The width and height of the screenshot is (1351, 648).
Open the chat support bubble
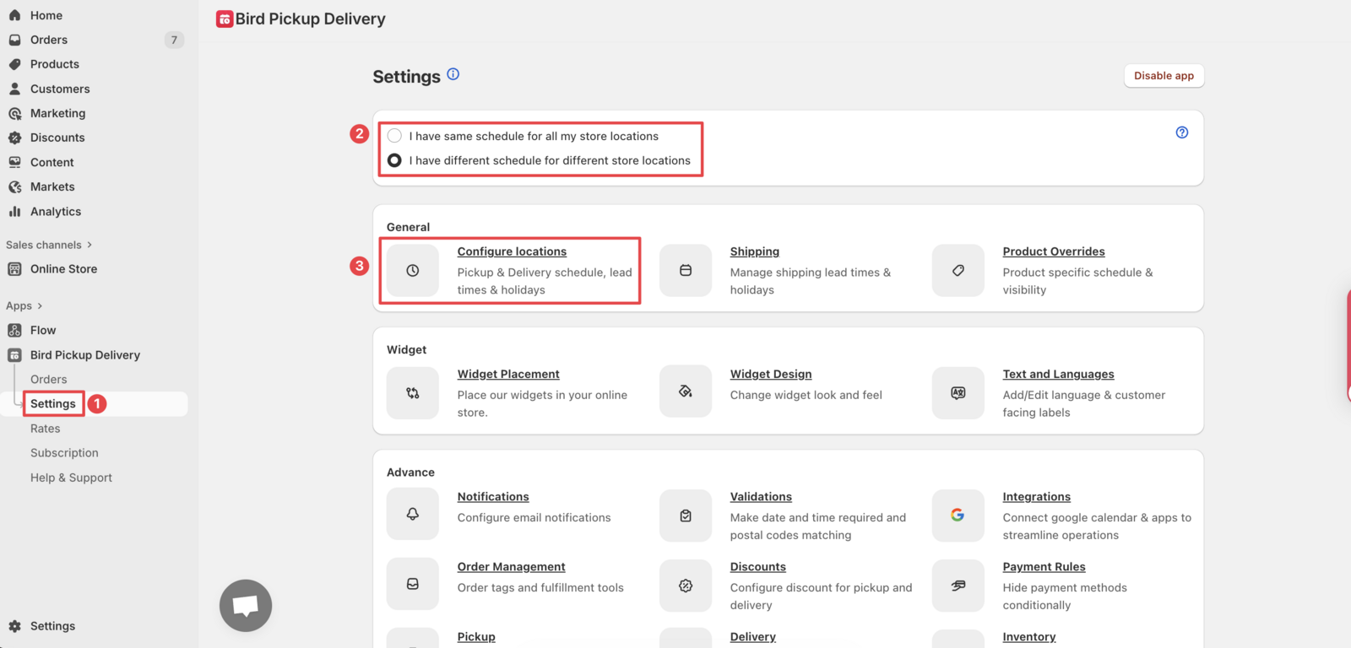246,606
